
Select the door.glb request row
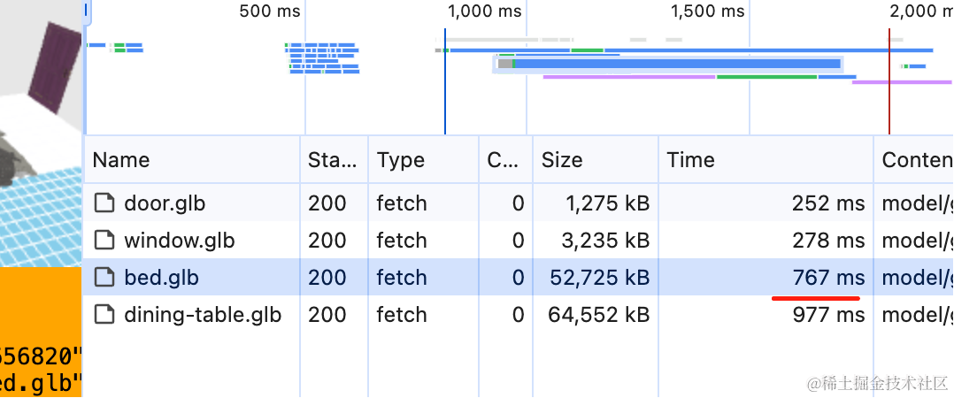[519, 203]
